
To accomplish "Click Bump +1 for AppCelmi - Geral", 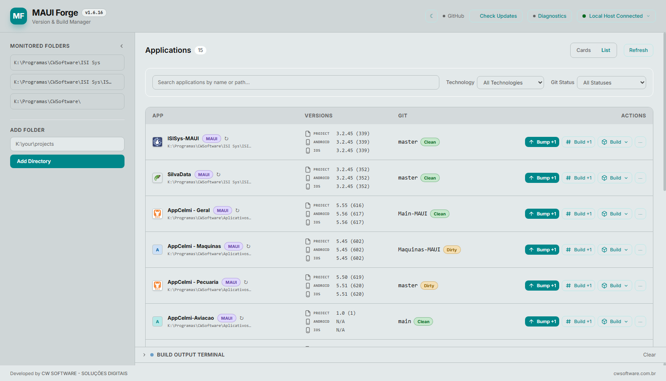I will [542, 214].
